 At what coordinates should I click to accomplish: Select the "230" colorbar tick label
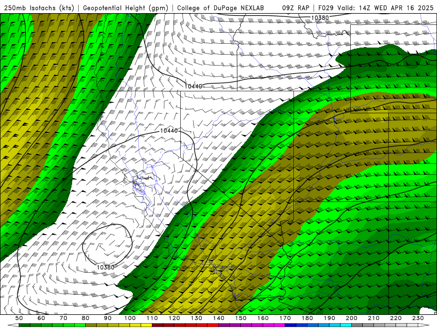(418, 318)
